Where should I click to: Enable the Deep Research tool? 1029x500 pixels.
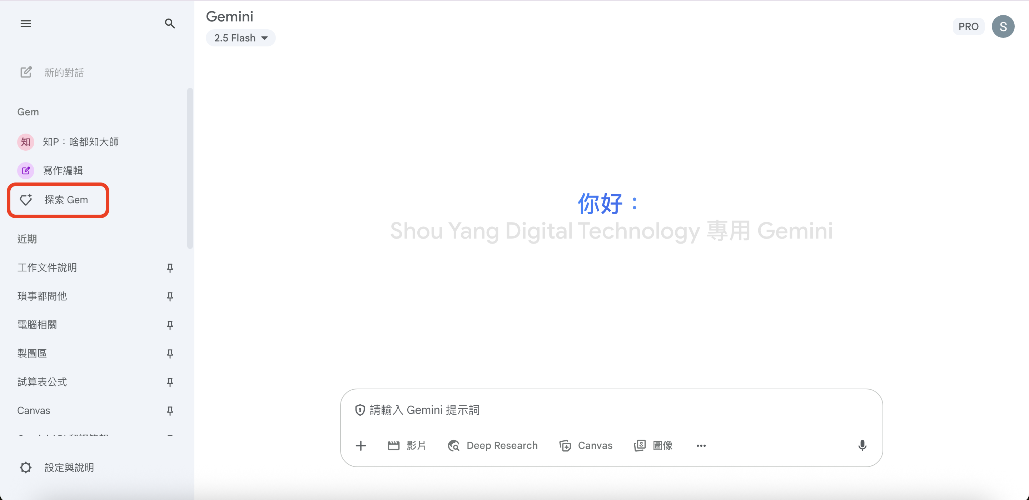point(493,445)
